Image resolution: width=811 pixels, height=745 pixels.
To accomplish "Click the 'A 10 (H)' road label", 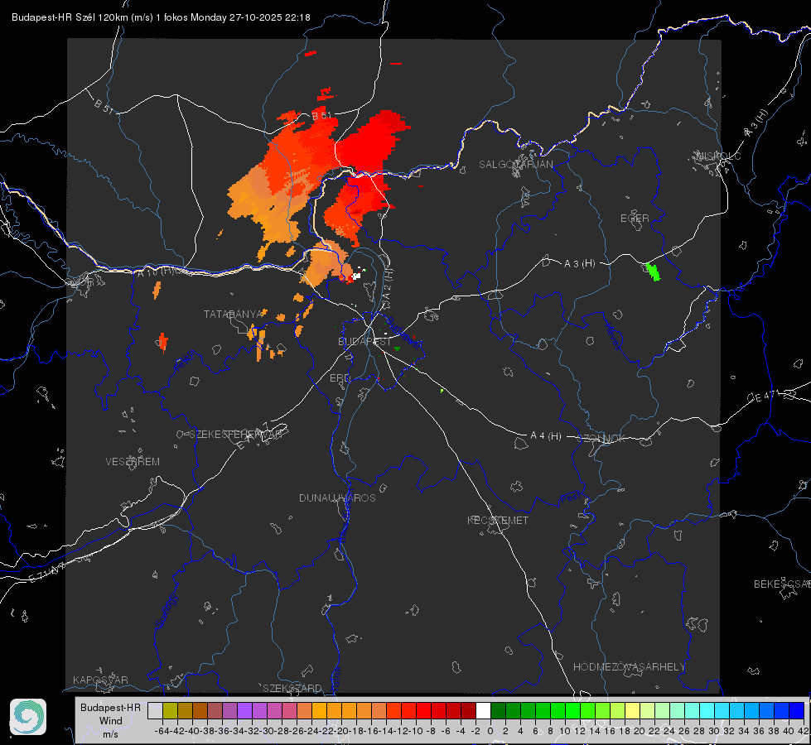I will pyautogui.click(x=156, y=271).
